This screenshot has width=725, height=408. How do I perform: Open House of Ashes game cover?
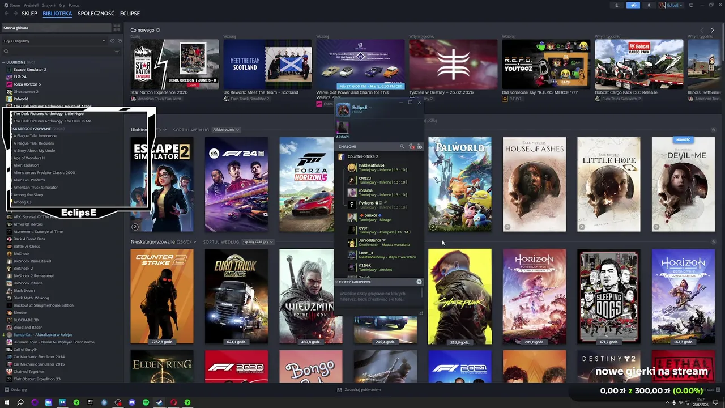coord(534,184)
